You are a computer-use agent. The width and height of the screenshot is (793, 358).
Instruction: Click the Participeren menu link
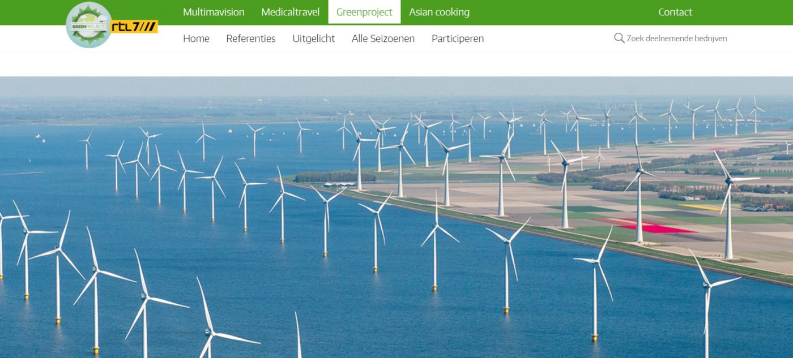[x=457, y=38]
